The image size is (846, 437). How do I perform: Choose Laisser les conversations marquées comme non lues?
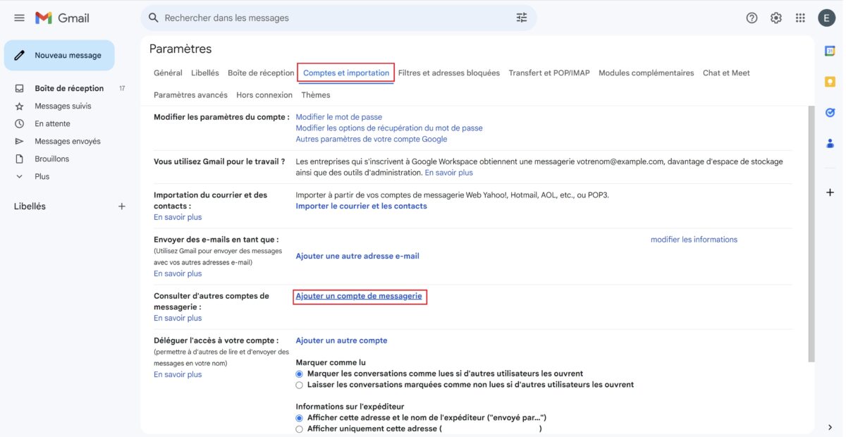coord(298,384)
